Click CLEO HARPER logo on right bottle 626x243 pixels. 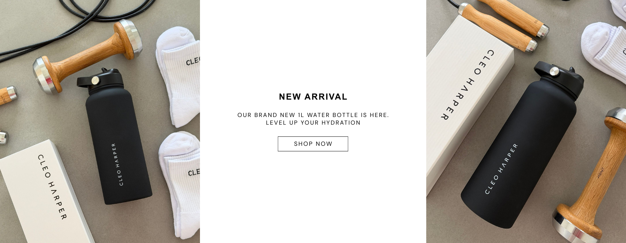[x=501, y=168]
